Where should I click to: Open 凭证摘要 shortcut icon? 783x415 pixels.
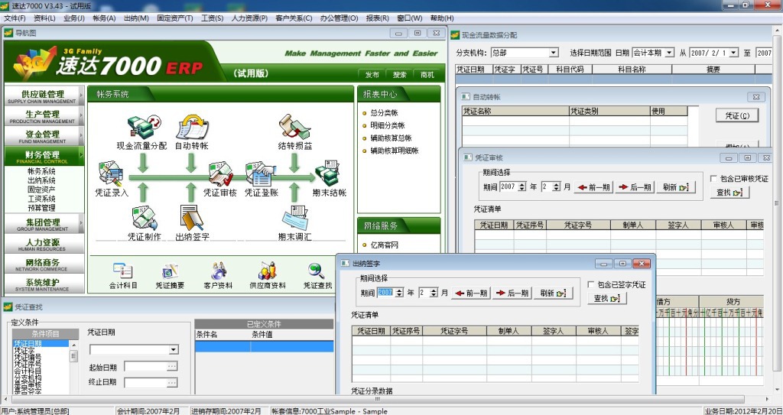pyautogui.click(x=170, y=271)
